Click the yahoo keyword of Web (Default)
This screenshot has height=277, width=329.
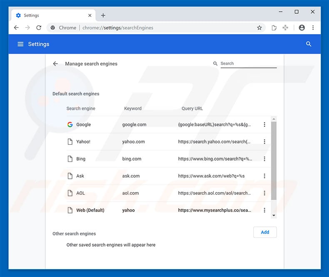point(128,210)
